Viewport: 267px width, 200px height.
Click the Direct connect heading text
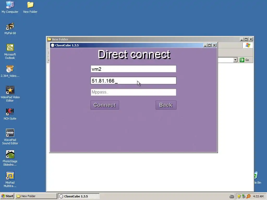[x=134, y=54]
